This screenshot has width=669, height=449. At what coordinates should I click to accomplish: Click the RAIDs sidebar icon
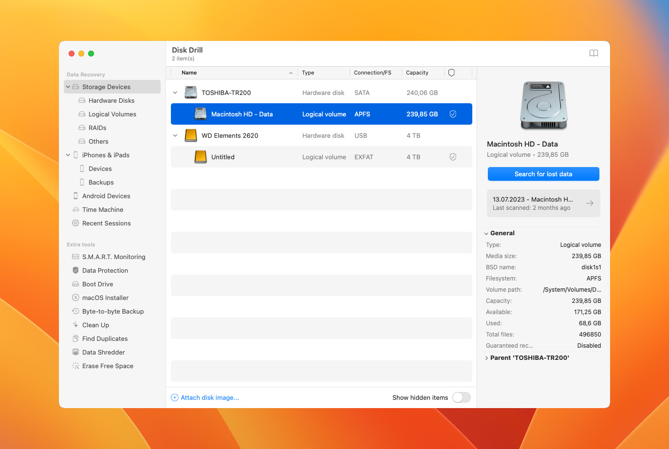point(82,128)
